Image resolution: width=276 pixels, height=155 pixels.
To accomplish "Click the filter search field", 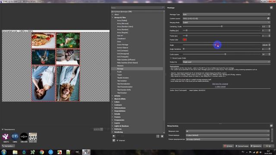I will click(138, 8).
